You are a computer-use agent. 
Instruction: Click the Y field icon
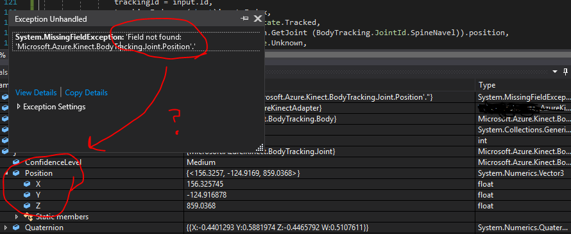coord(26,195)
